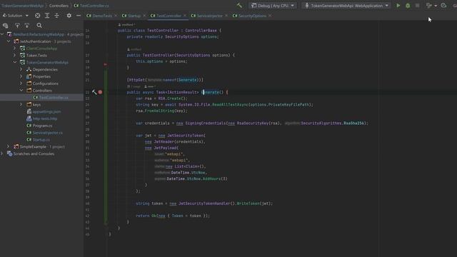Expand the Token.Tests project node
The image size is (457, 257).
click(x=15, y=56)
